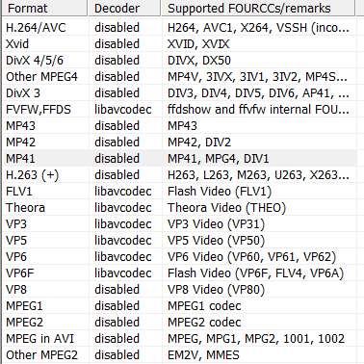Select the VP6F Flash Video row
This screenshot has width=364, height=364.
179,273
